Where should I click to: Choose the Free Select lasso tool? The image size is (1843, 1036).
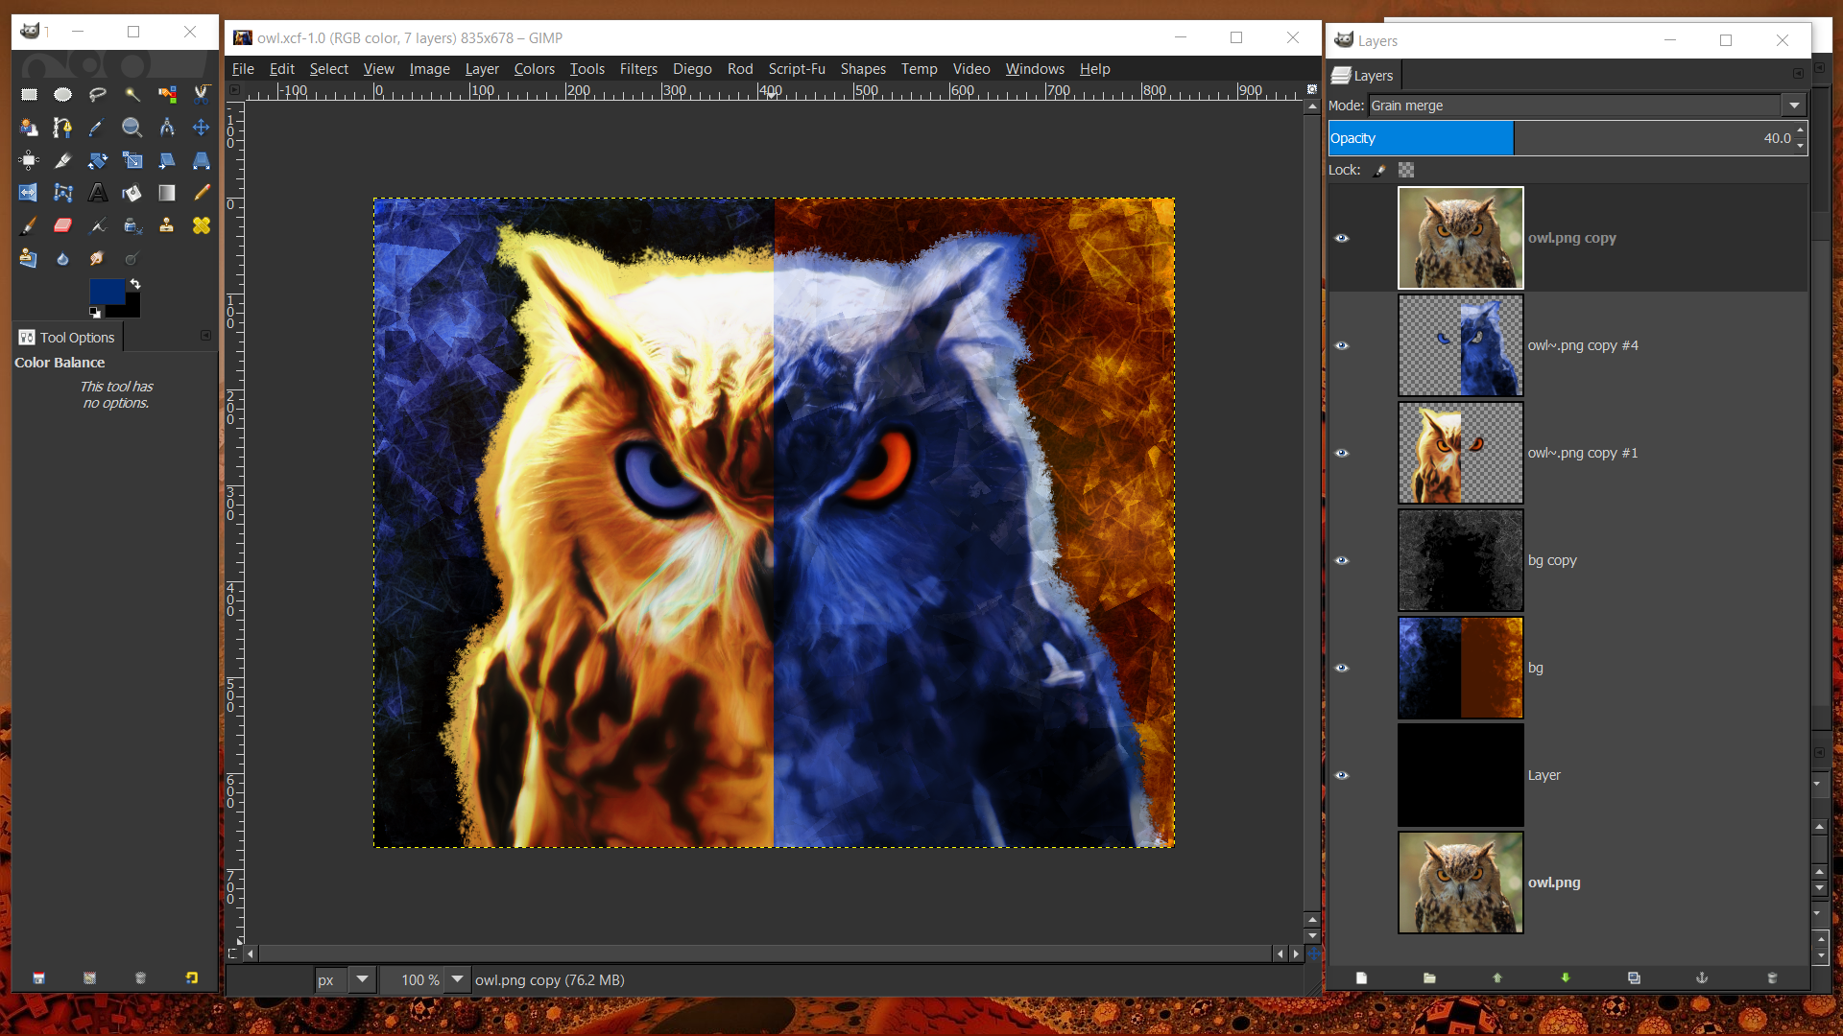coord(98,94)
